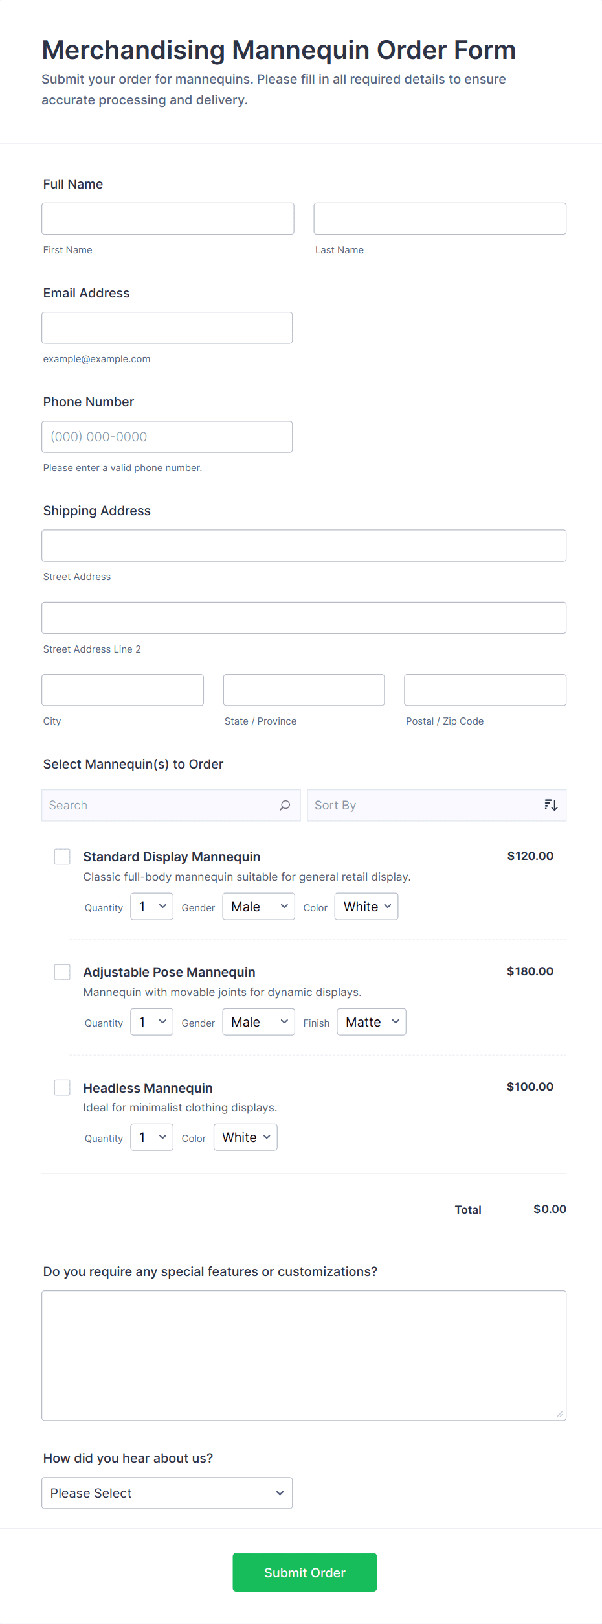Screen dimensions: 602x1624
Task: Open the Quantity dropdown for Standard Display Mannequin
Action: coord(151,906)
